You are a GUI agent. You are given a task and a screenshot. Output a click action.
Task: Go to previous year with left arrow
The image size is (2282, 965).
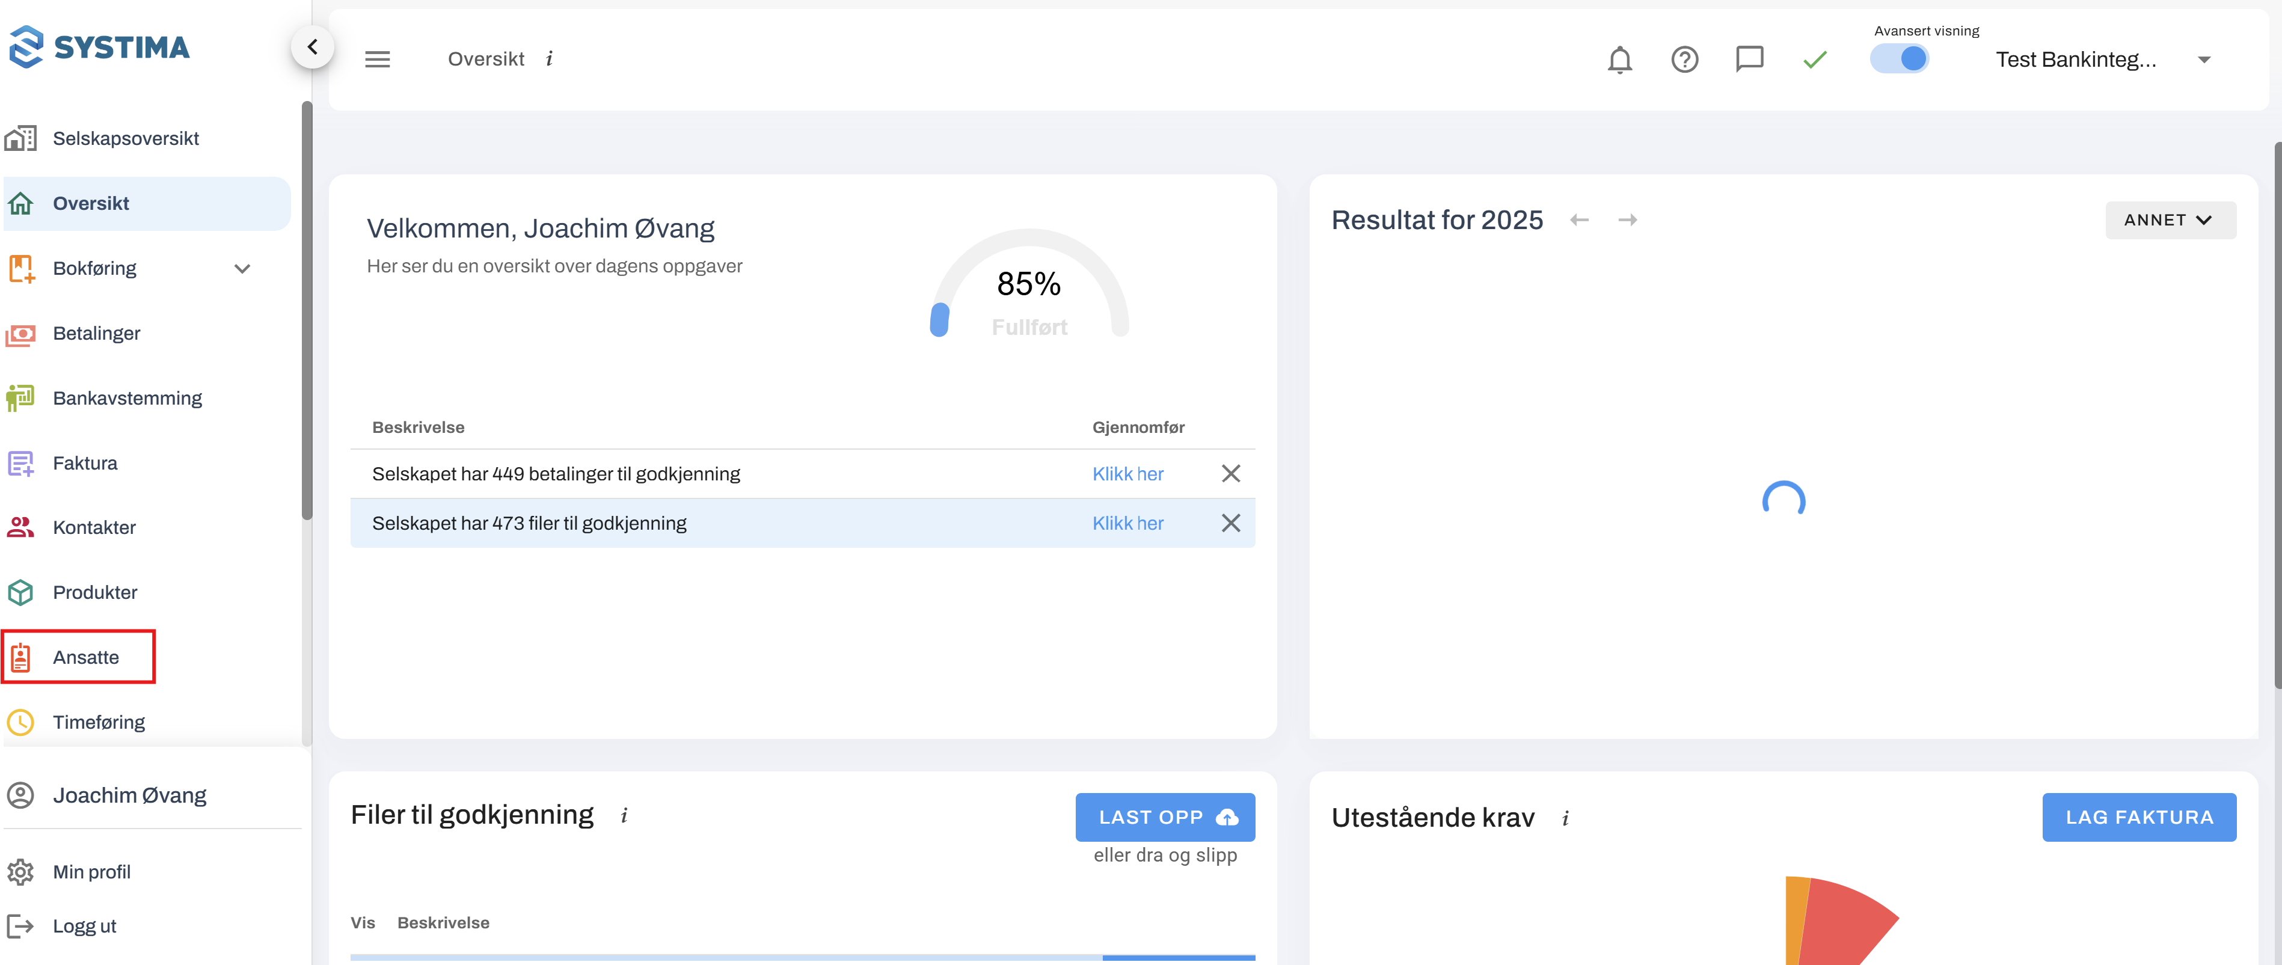coord(1578,220)
